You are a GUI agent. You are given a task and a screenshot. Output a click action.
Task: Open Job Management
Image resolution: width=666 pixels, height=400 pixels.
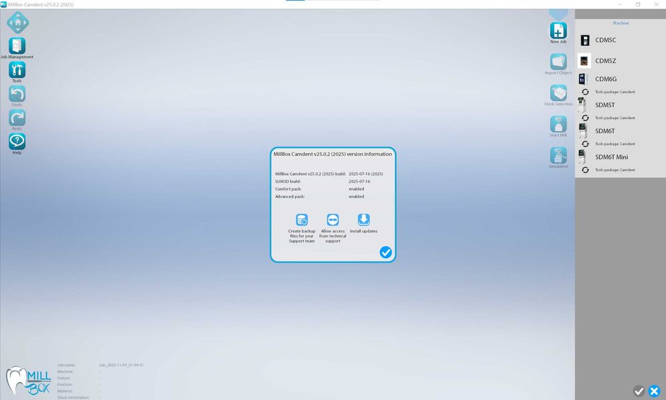coord(17,46)
